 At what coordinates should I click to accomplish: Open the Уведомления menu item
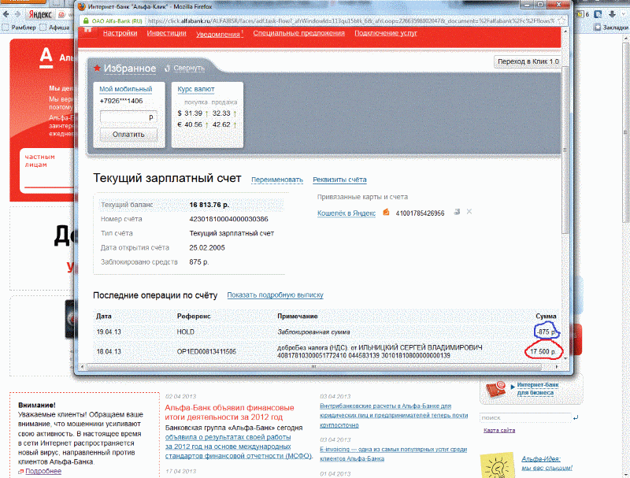pyautogui.click(x=220, y=34)
